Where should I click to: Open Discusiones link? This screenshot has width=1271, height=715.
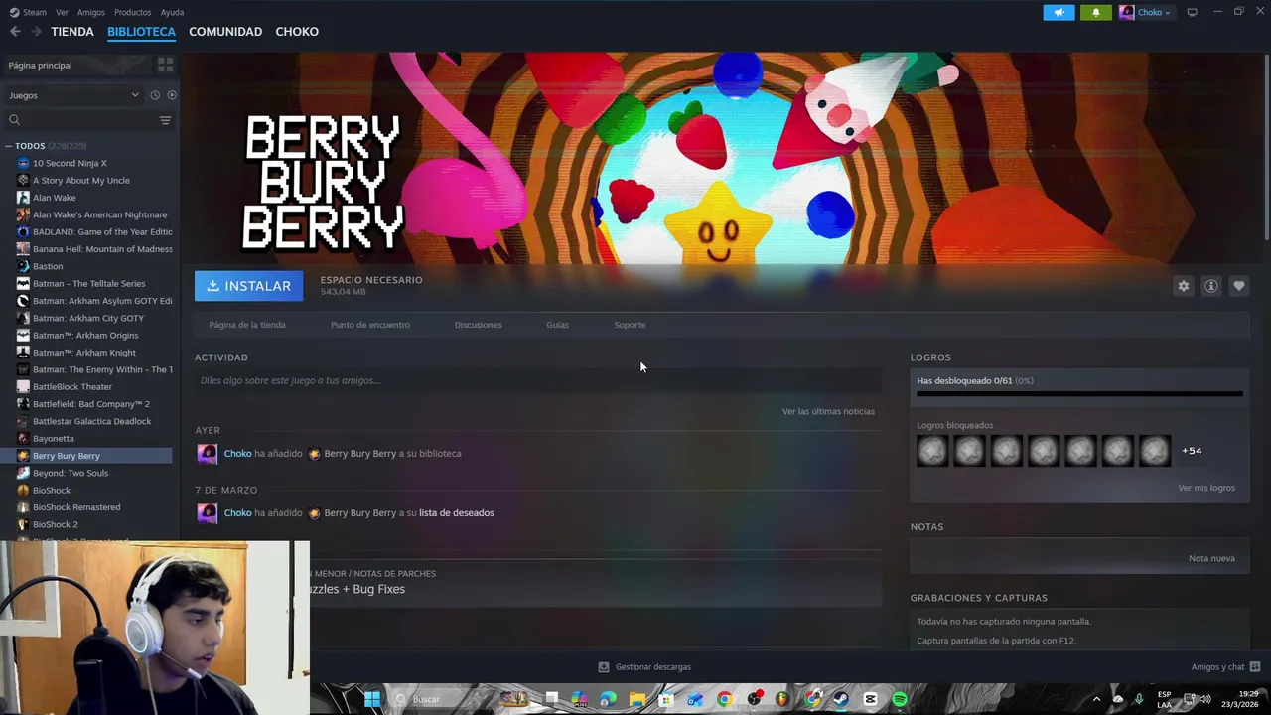(478, 325)
